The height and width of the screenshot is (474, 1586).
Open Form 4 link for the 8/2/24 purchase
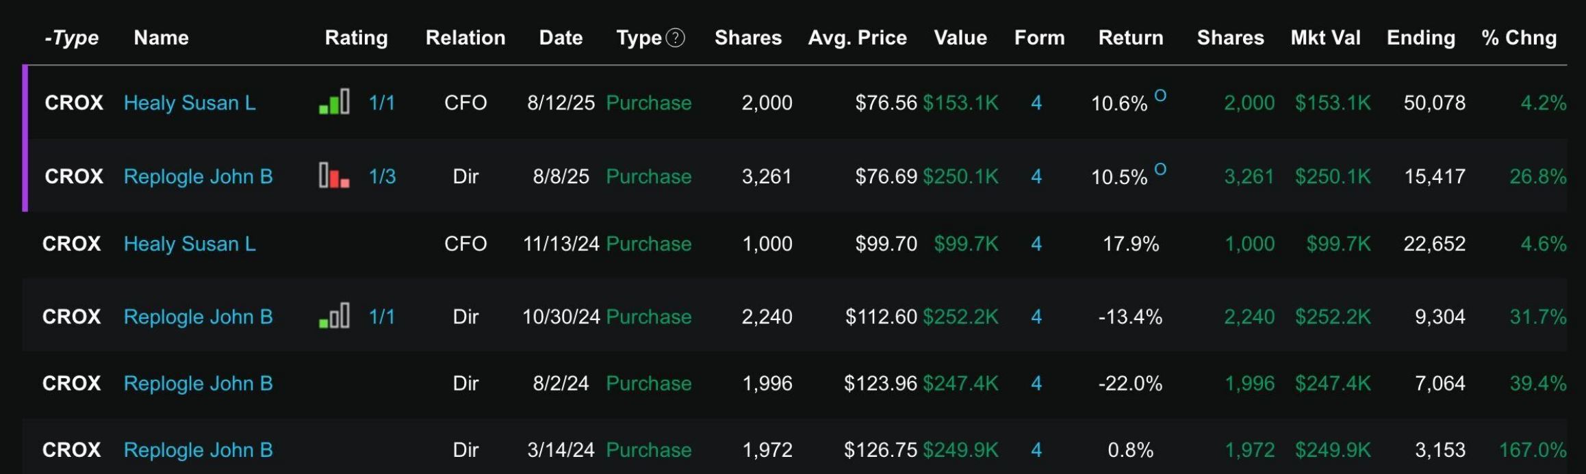point(1036,383)
